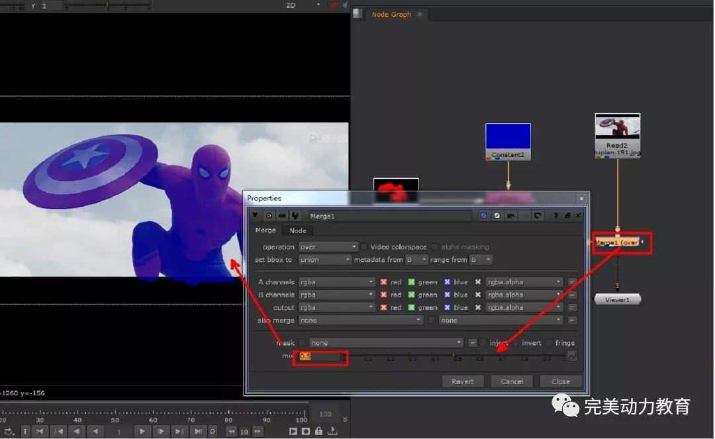The image size is (715, 439).
Task: Click the mix value field showing 0.5
Action: click(320, 356)
